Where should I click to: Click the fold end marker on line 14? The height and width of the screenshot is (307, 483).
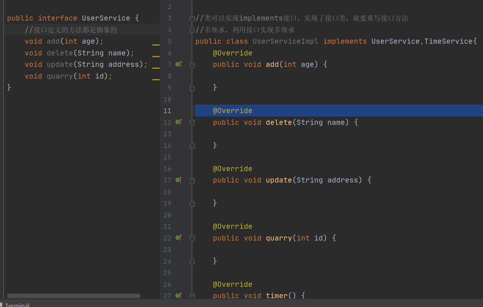192,145
